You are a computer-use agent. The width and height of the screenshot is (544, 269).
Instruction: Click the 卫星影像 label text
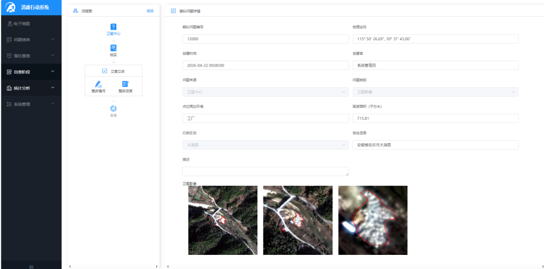tap(189, 183)
